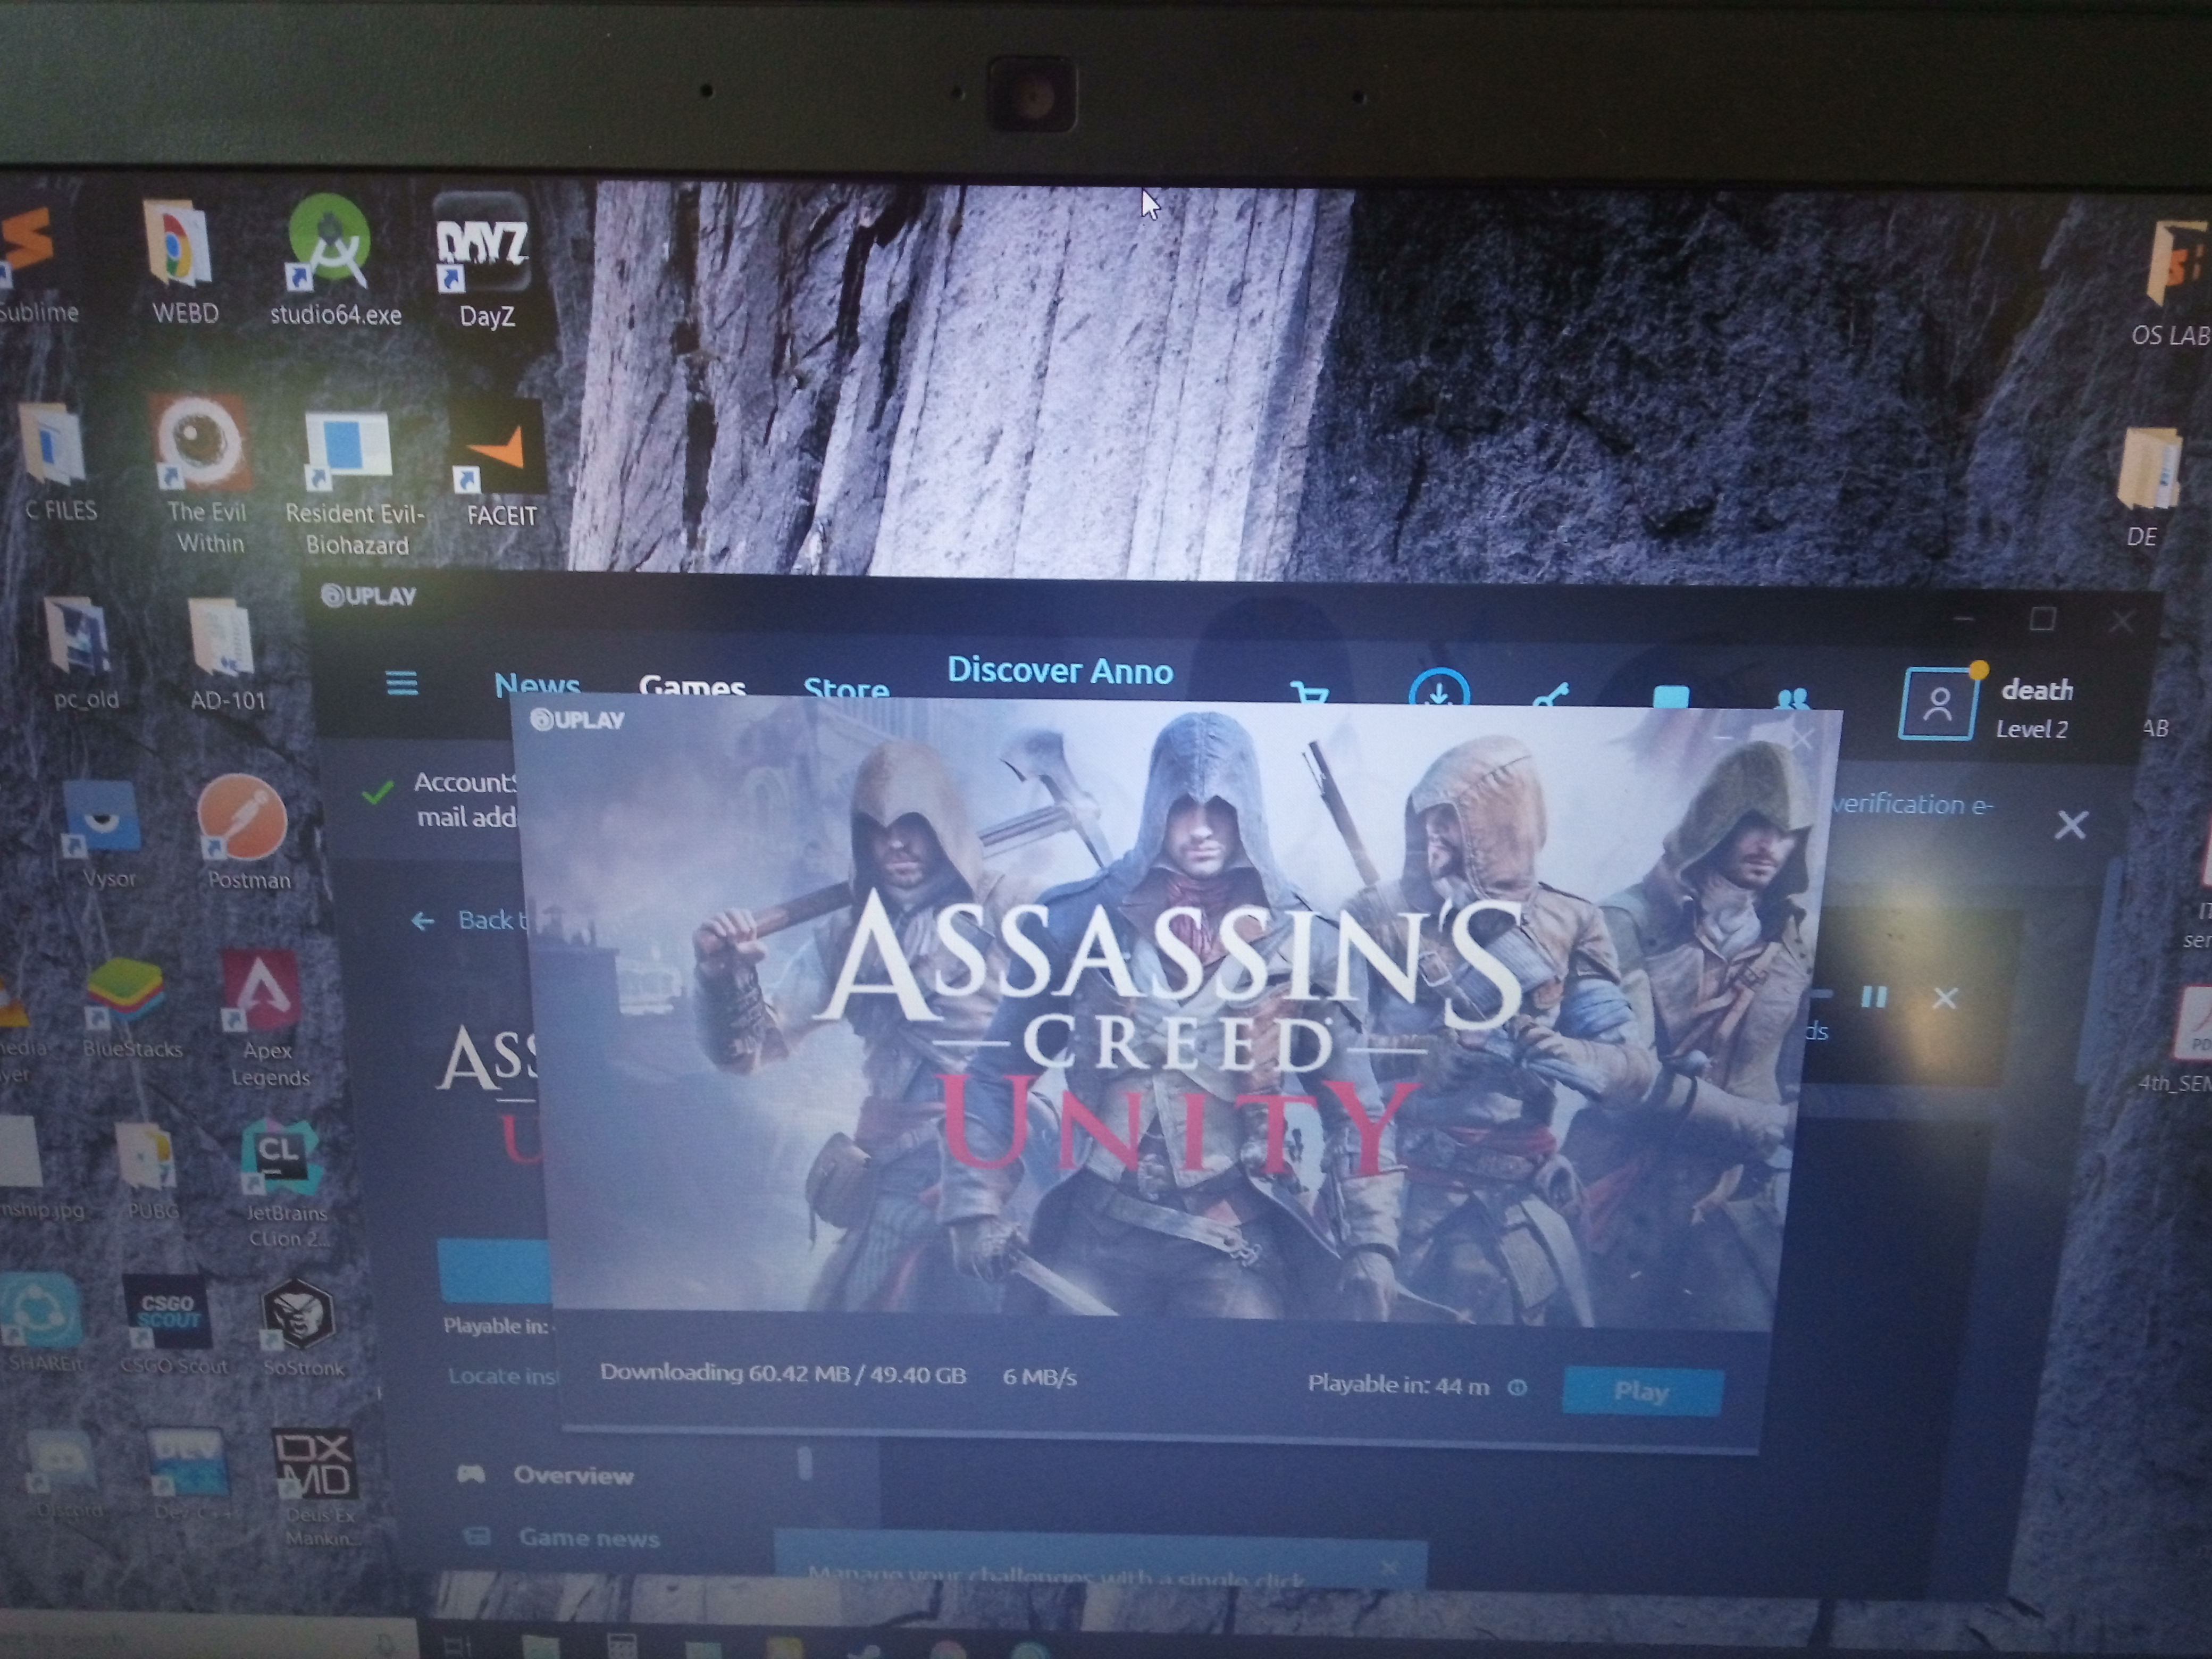
Task: Switch to the News tab
Action: tap(537, 685)
